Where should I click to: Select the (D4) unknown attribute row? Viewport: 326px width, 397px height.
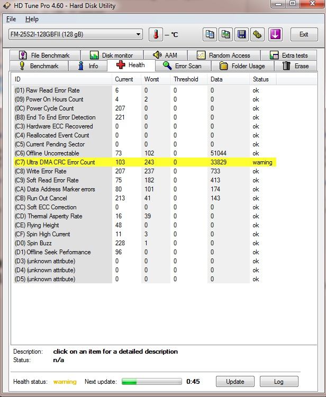(x=145, y=270)
